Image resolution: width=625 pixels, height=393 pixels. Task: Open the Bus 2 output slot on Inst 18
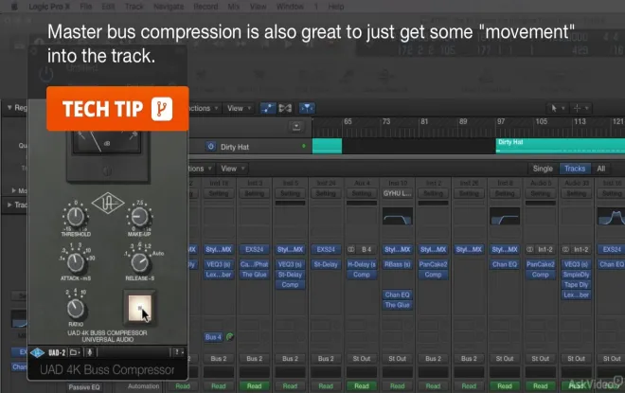[x=219, y=359]
